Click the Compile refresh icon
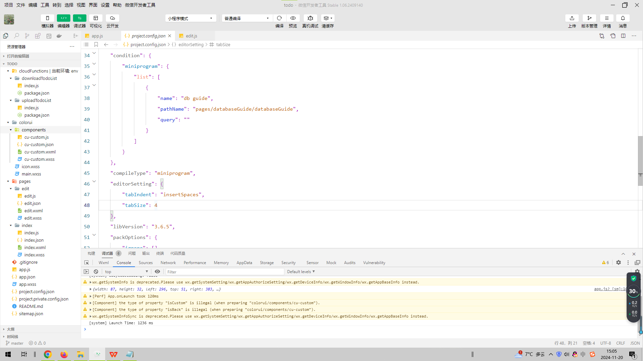Image resolution: width=643 pixels, height=361 pixels. [x=279, y=18]
